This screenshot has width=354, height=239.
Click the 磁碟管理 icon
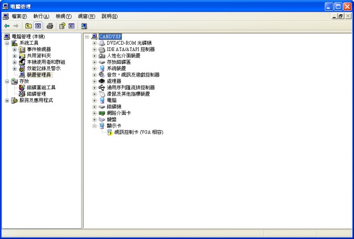(x=22, y=94)
